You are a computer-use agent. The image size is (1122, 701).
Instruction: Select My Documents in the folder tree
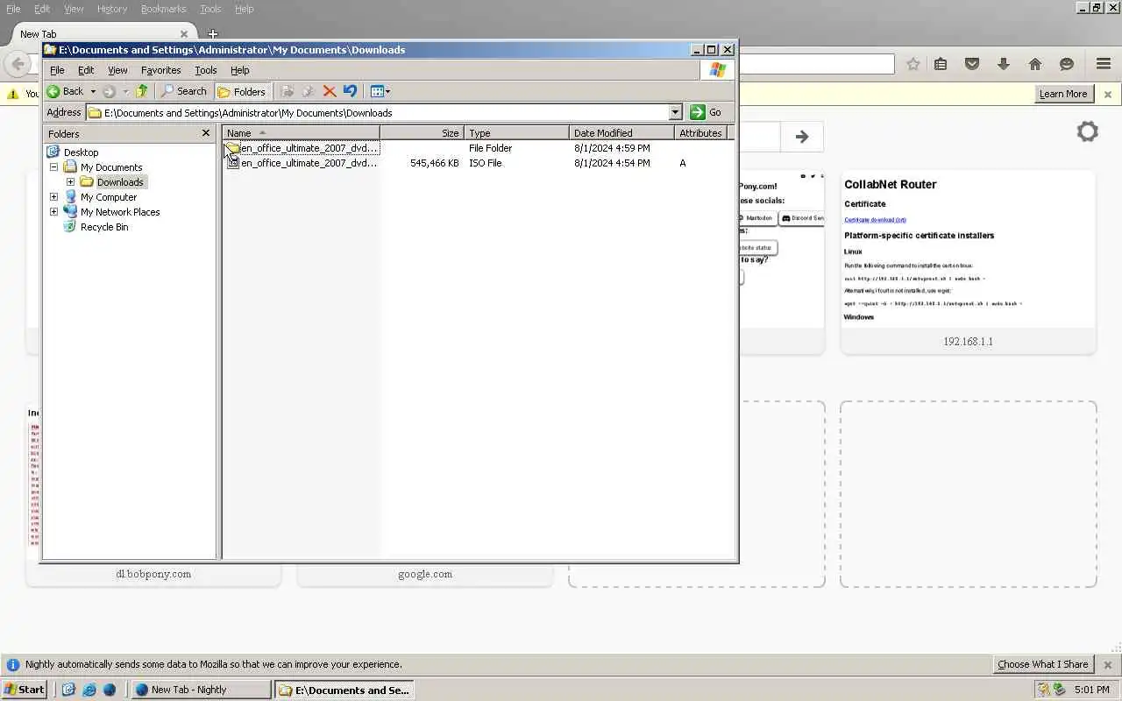point(111,167)
